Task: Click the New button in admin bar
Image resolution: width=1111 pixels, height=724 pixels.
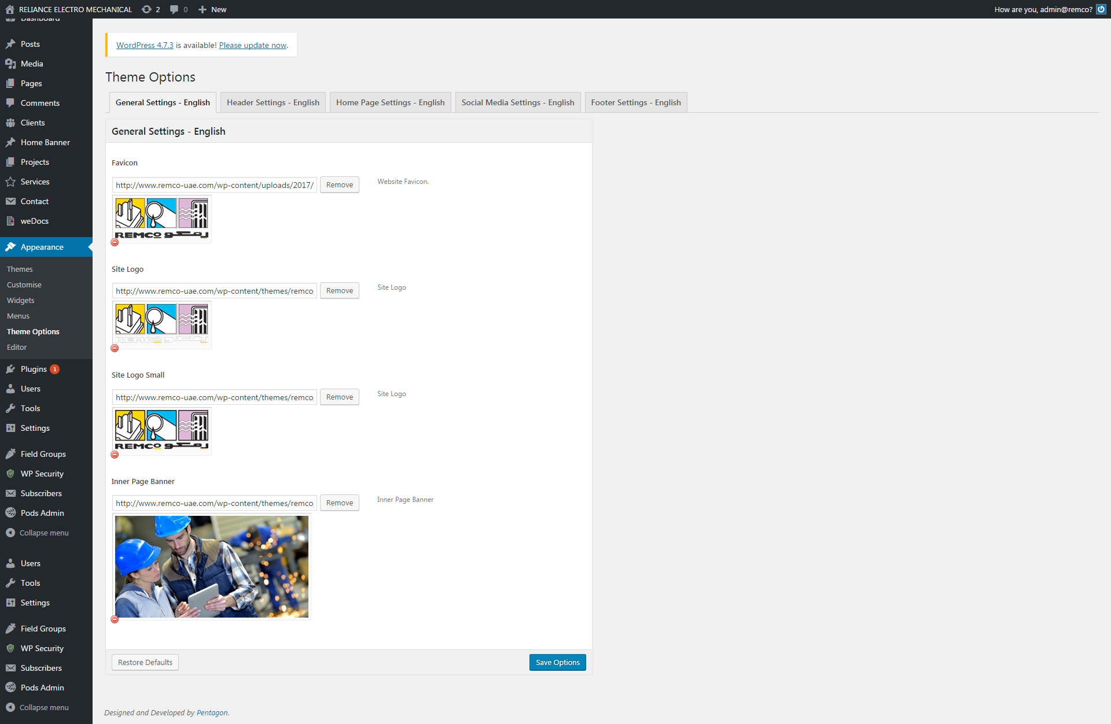Action: point(212,9)
